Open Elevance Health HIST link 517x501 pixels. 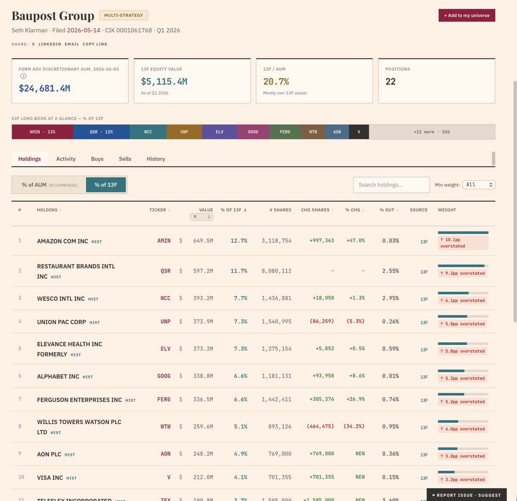coord(76,355)
